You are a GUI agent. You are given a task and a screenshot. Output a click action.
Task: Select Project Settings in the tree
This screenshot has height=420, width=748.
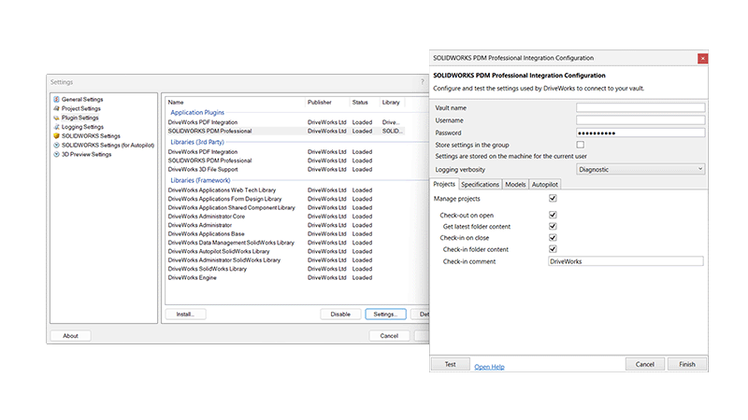click(81, 108)
